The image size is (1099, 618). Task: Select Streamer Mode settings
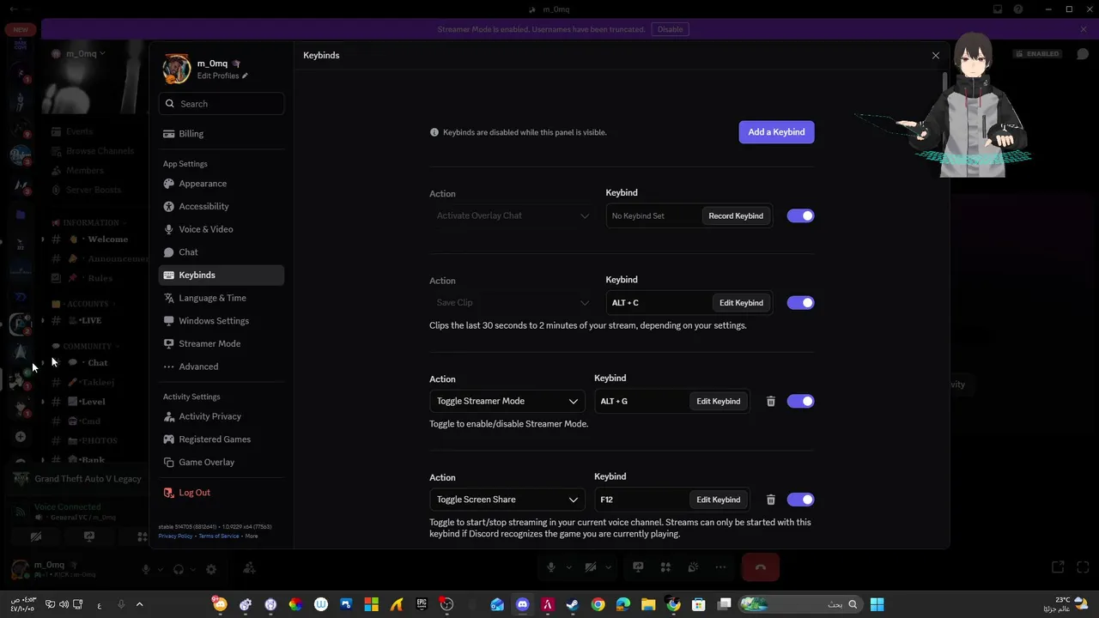[222, 343]
